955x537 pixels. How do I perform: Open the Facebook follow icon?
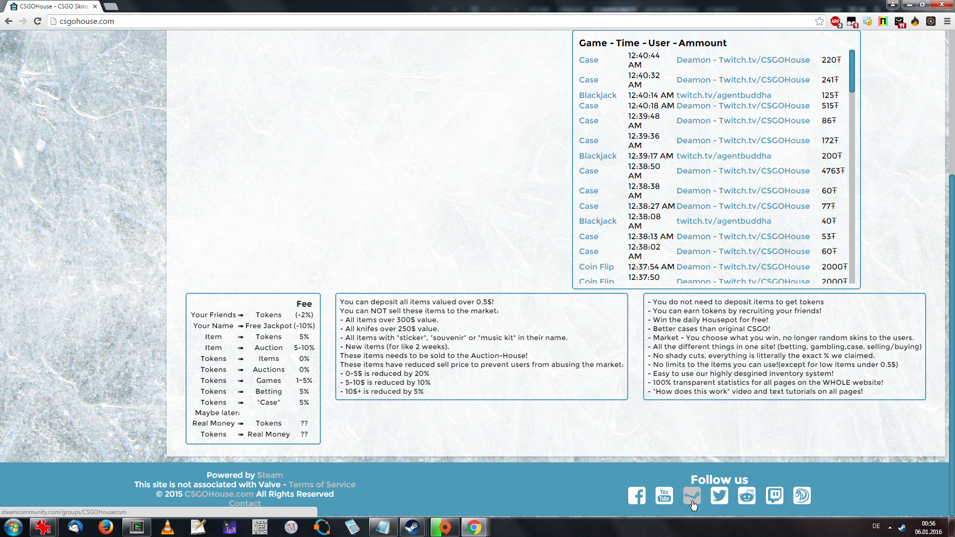tap(637, 495)
